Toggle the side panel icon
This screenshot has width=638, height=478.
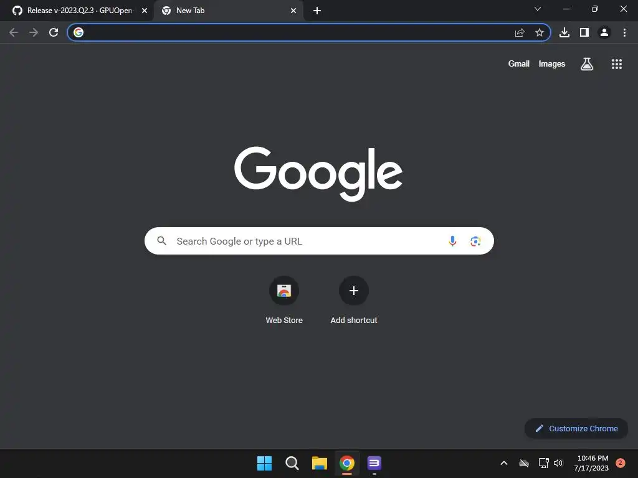coord(584,32)
